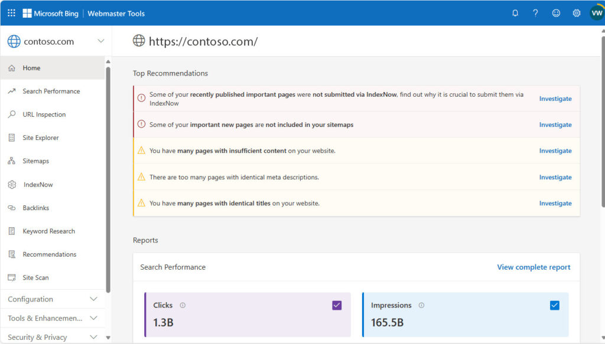The width and height of the screenshot is (605, 344).
Task: Open the settings gear icon
Action: 577,13
